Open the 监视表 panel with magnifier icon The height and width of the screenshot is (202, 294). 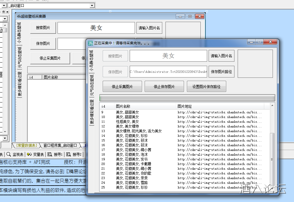(15, 154)
